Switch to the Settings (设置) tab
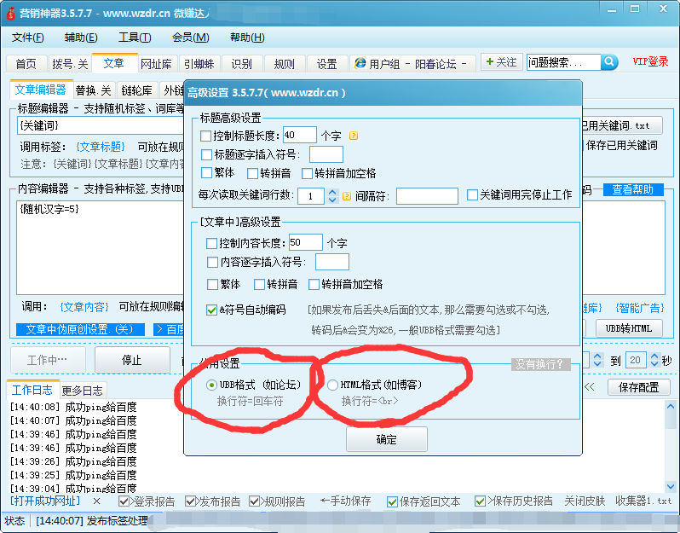 click(326, 64)
